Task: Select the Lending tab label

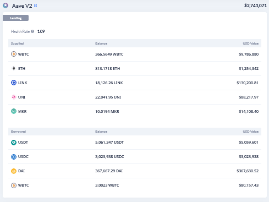Action: tap(15, 18)
